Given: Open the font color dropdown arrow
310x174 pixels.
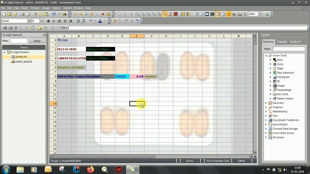Looking at the screenshot, I should pyautogui.click(x=105, y=21).
